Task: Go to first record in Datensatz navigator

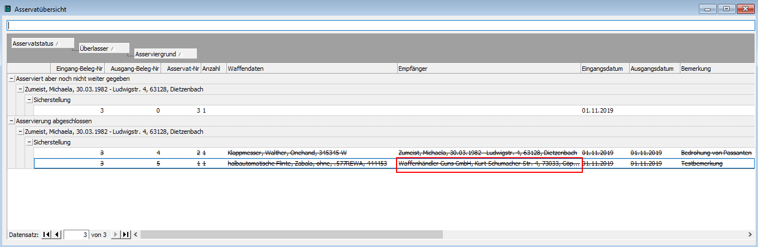Action: pos(47,235)
